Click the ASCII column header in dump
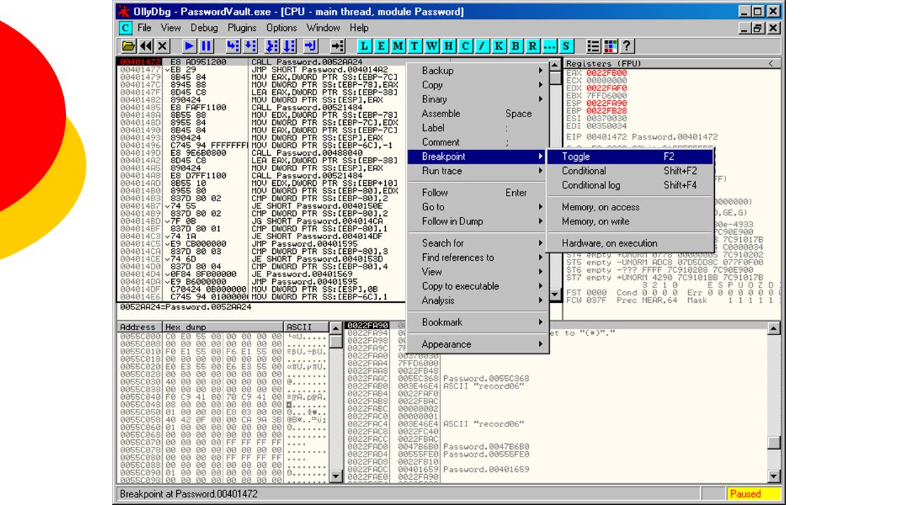The image size is (898, 505). pos(307,327)
